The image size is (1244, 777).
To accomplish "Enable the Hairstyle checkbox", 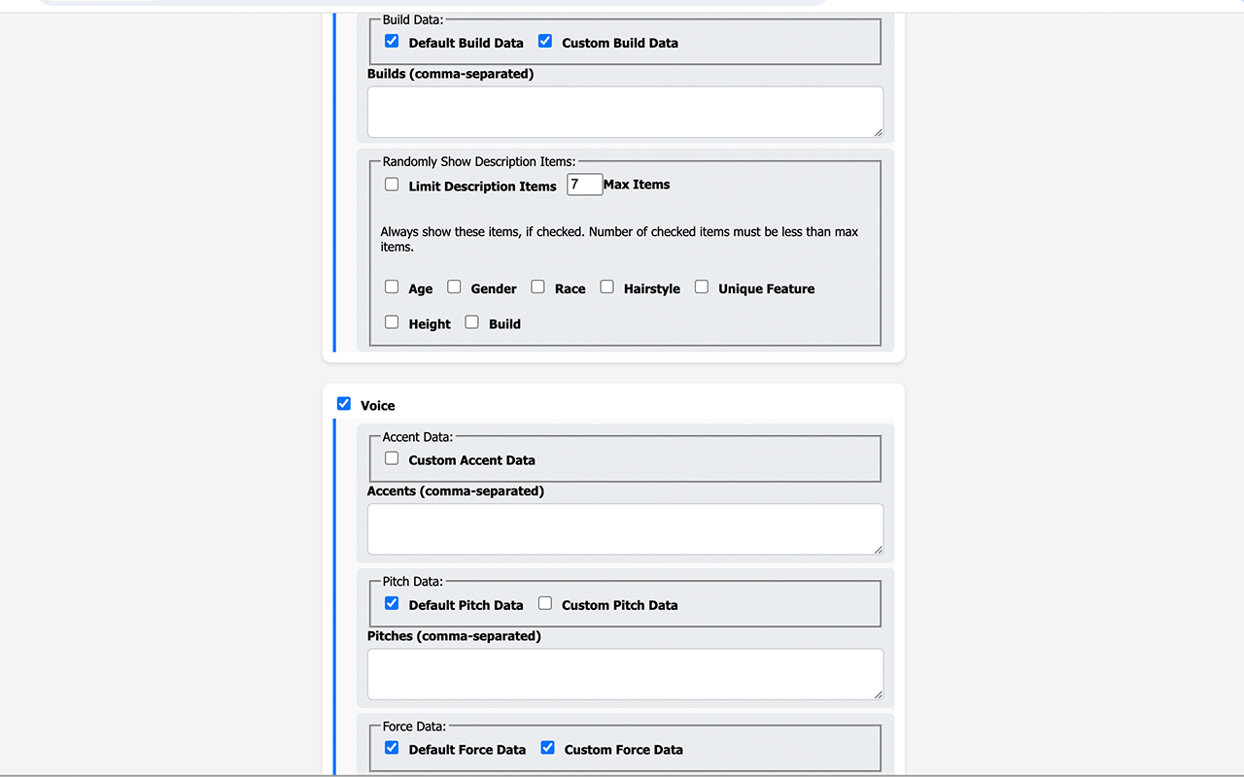I will [x=606, y=287].
